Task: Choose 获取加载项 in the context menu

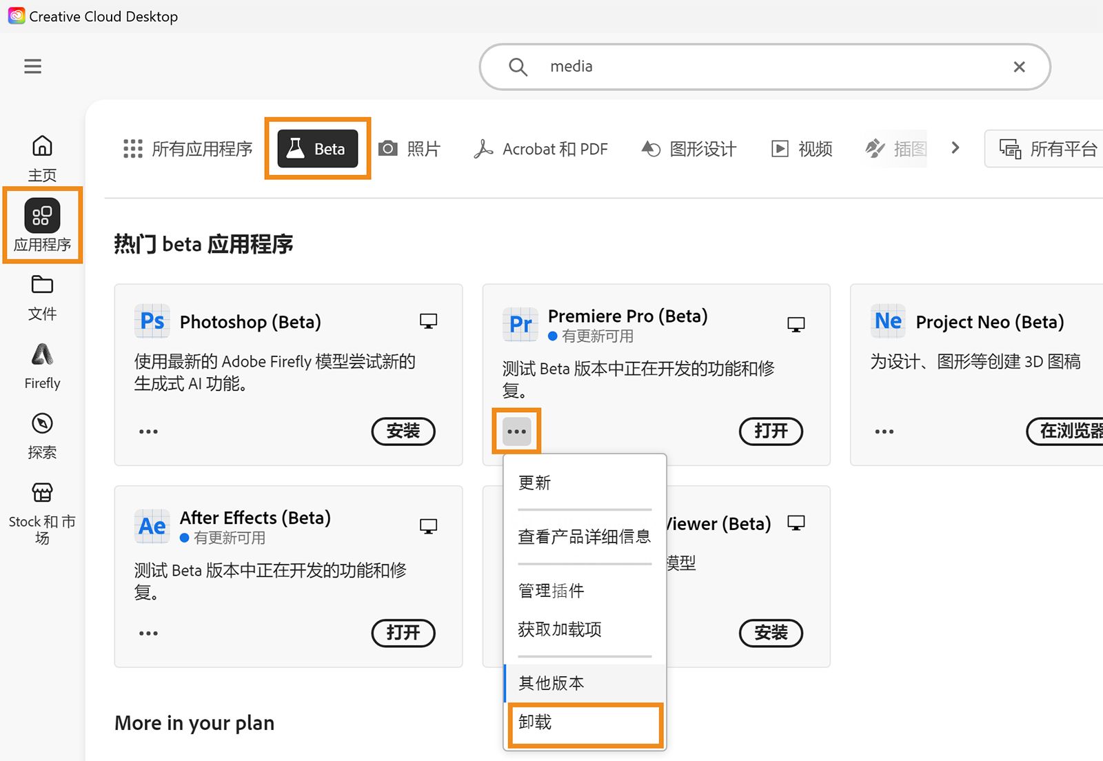Action: click(585, 629)
